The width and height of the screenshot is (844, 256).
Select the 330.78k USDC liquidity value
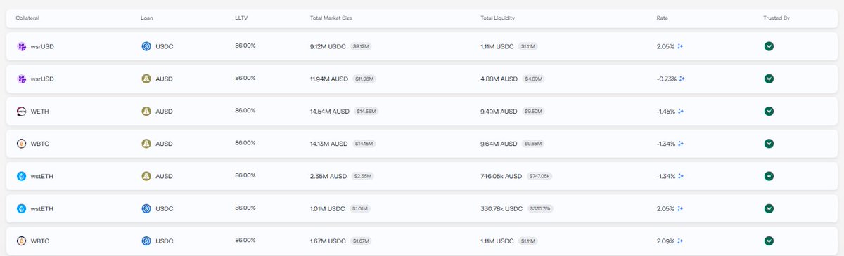(501, 208)
